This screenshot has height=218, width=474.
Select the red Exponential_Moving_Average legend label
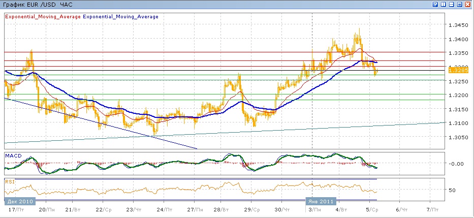click(43, 17)
